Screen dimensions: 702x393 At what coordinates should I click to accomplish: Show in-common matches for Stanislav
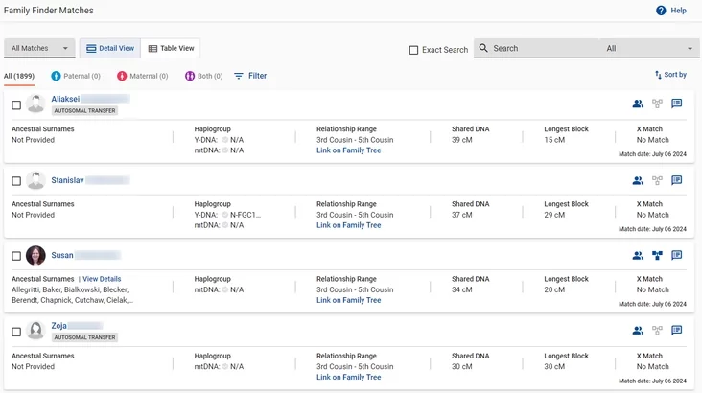click(638, 180)
